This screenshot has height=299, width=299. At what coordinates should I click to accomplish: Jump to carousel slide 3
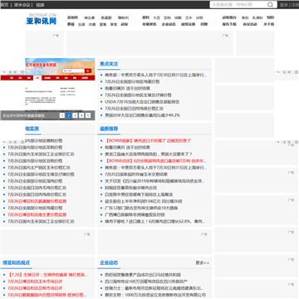(75, 115)
